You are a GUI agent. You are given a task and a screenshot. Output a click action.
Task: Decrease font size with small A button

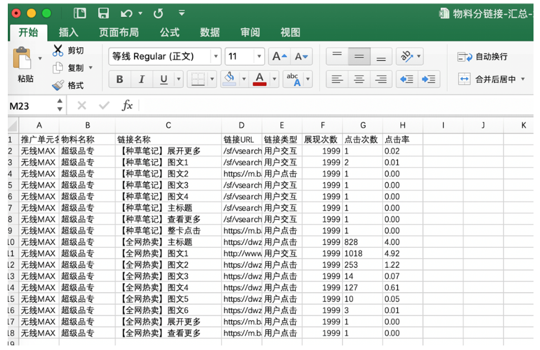click(301, 56)
